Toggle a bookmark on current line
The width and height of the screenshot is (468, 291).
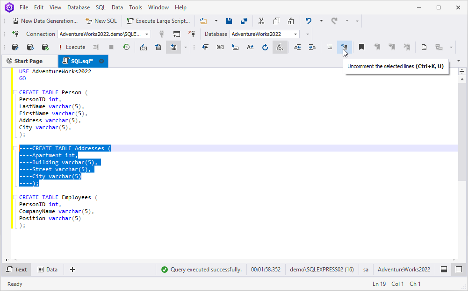pyautogui.click(x=361, y=47)
